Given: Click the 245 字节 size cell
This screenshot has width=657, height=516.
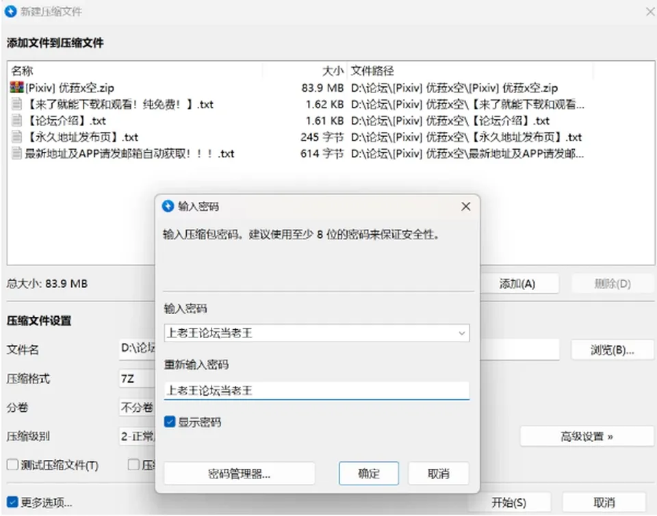Looking at the screenshot, I should click(x=322, y=137).
